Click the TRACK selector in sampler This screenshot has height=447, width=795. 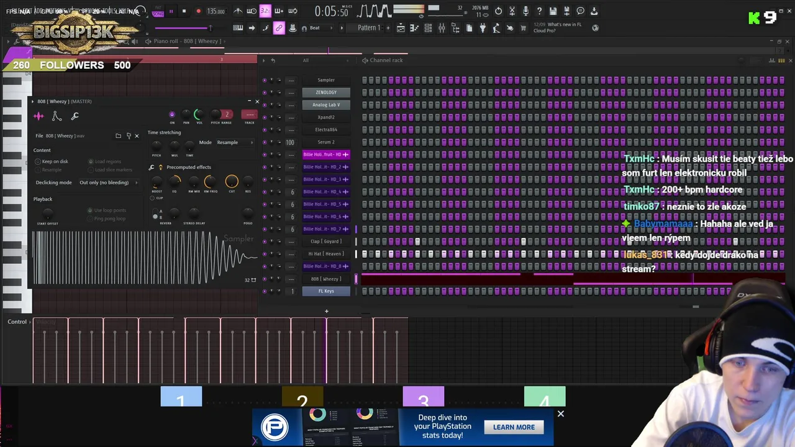[249, 115]
